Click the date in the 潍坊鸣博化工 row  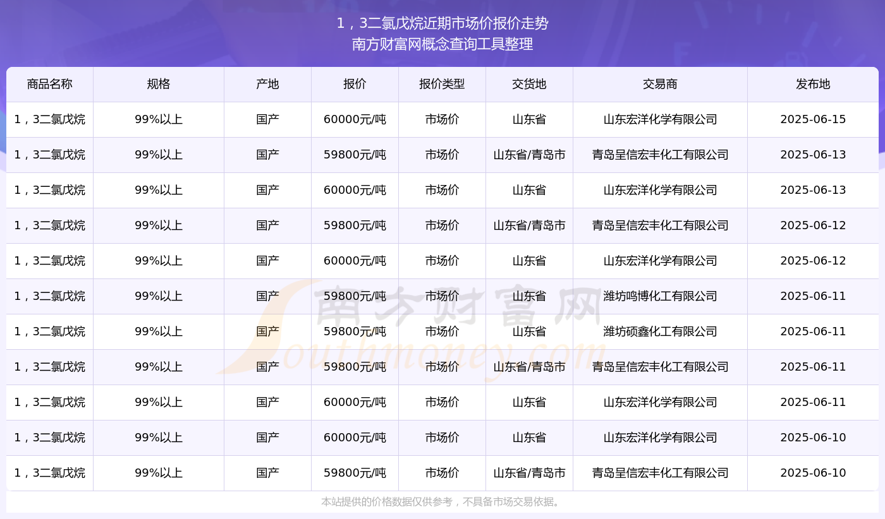pos(813,296)
